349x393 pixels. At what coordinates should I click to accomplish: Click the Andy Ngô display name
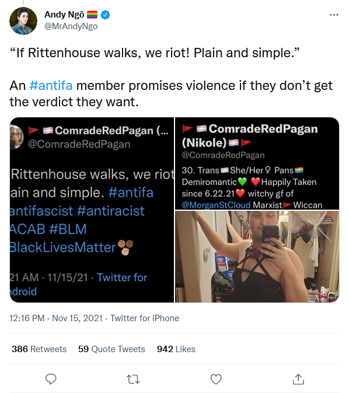64,15
